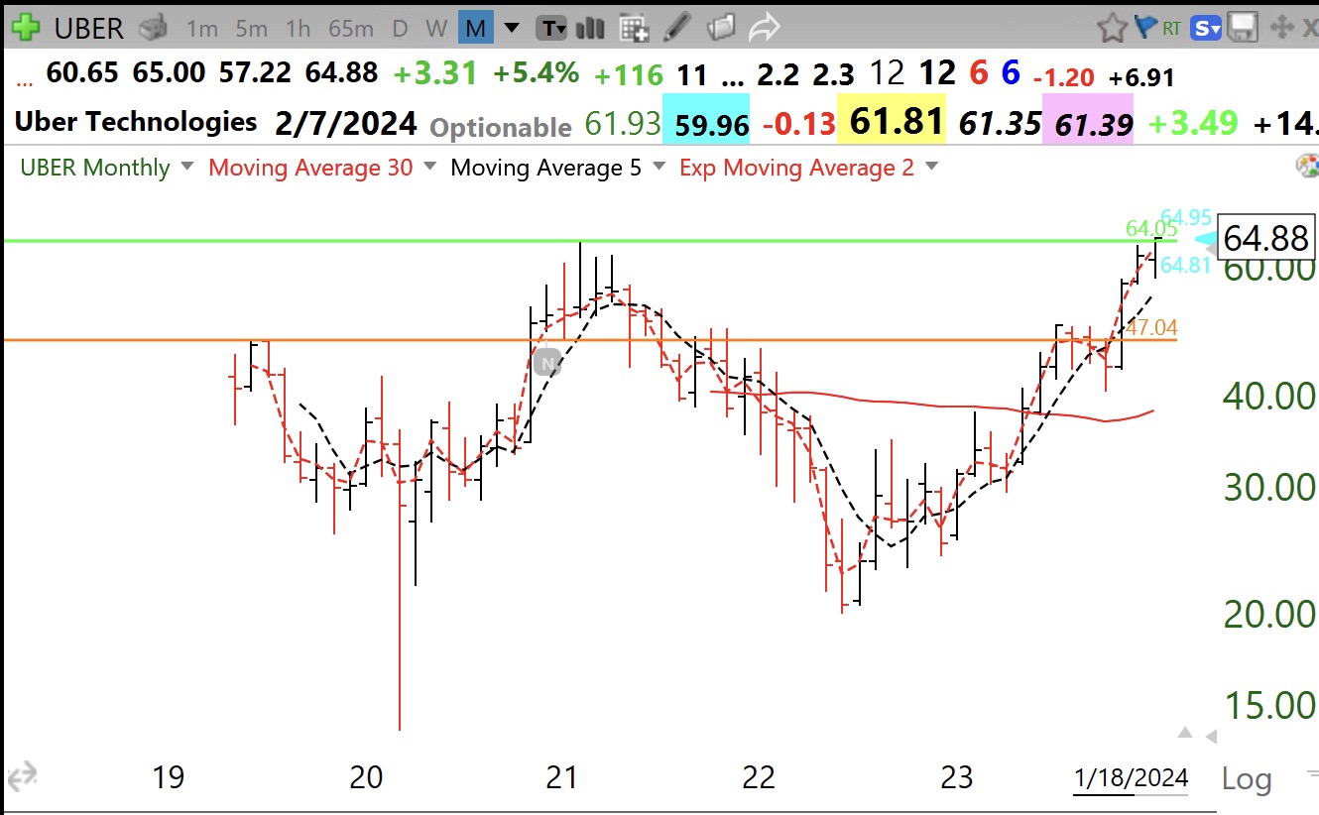
Task: Click the folder notes icon
Action: tap(722, 28)
